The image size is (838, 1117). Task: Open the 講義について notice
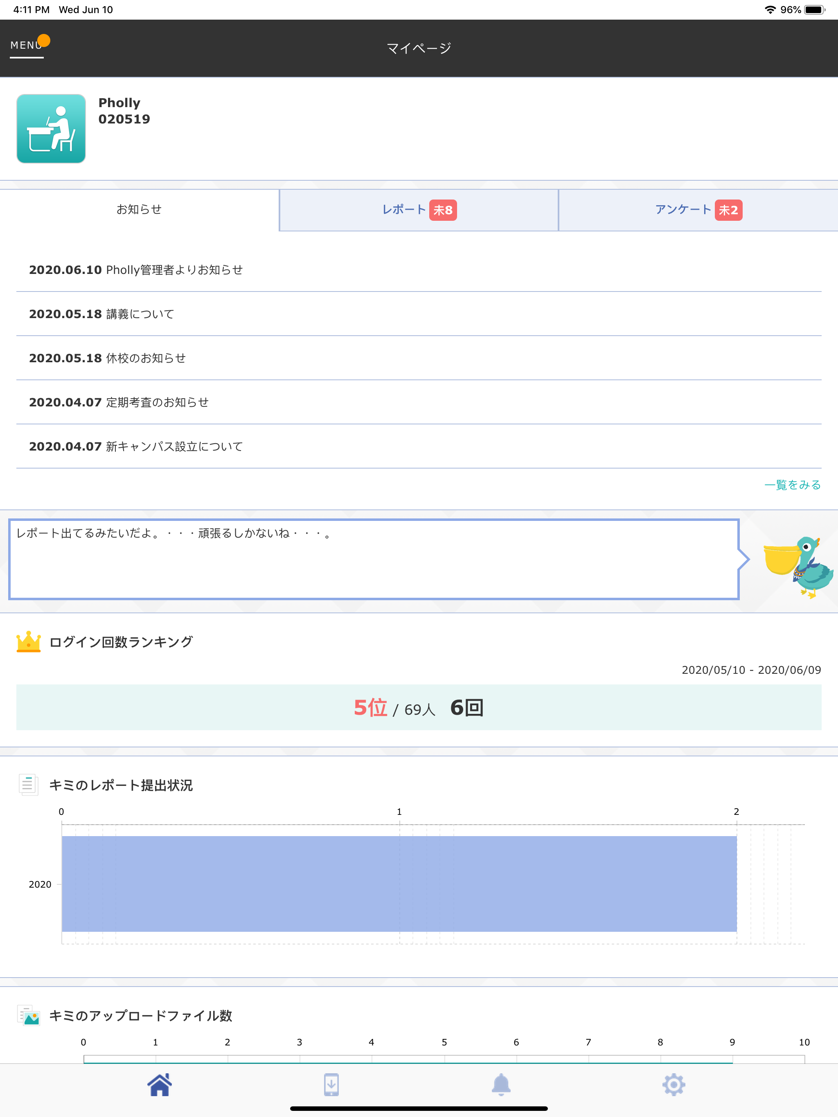419,314
